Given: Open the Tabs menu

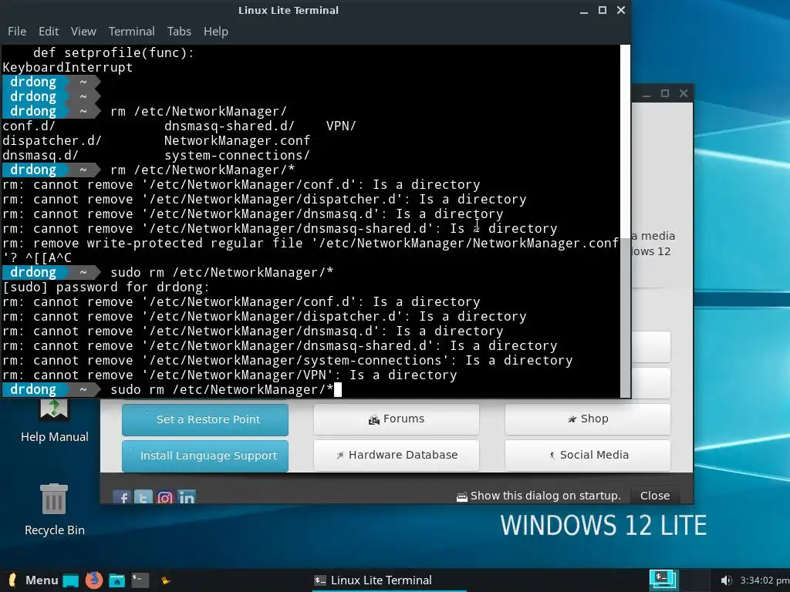Looking at the screenshot, I should [179, 31].
